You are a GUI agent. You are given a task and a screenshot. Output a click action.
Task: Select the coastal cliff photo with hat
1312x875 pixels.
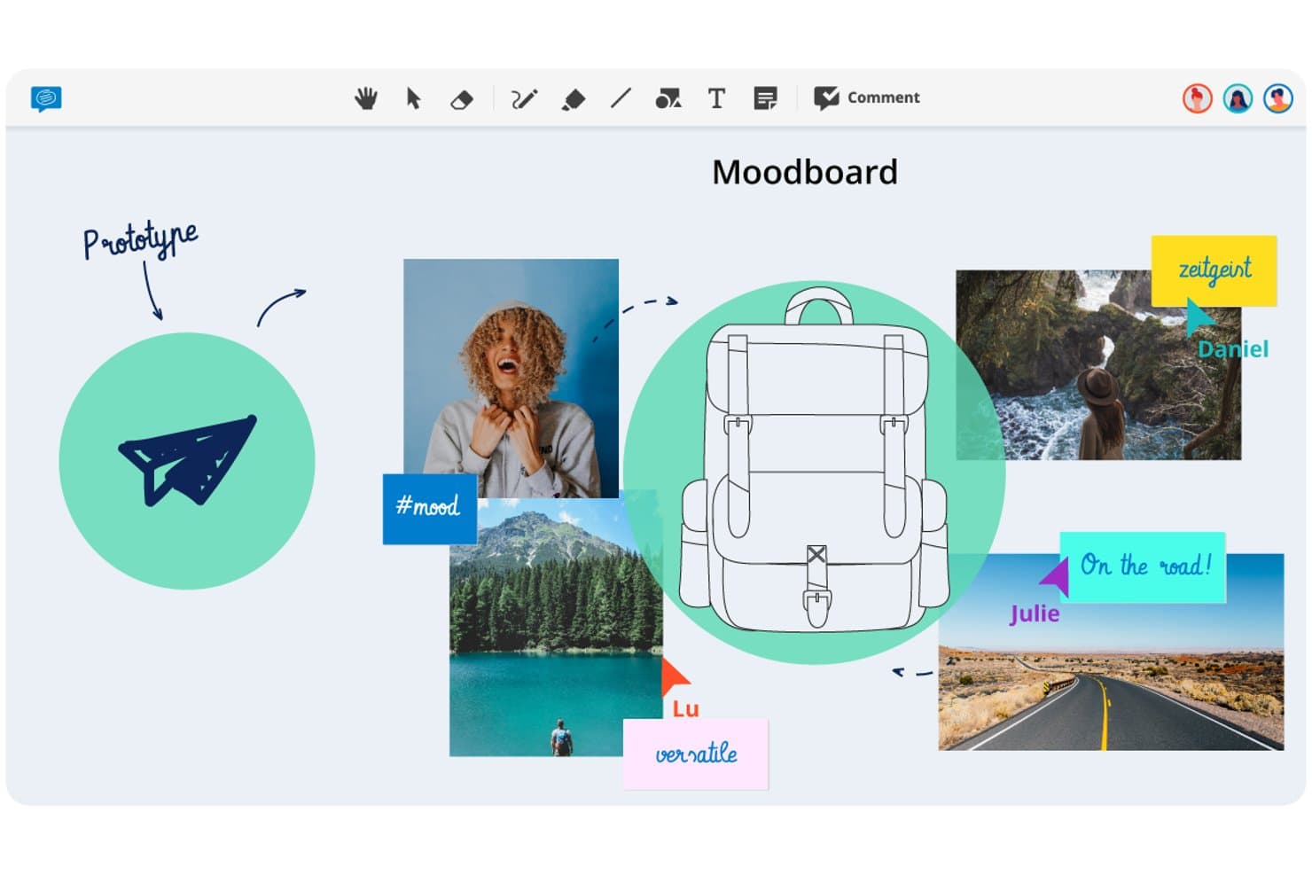point(1097,365)
